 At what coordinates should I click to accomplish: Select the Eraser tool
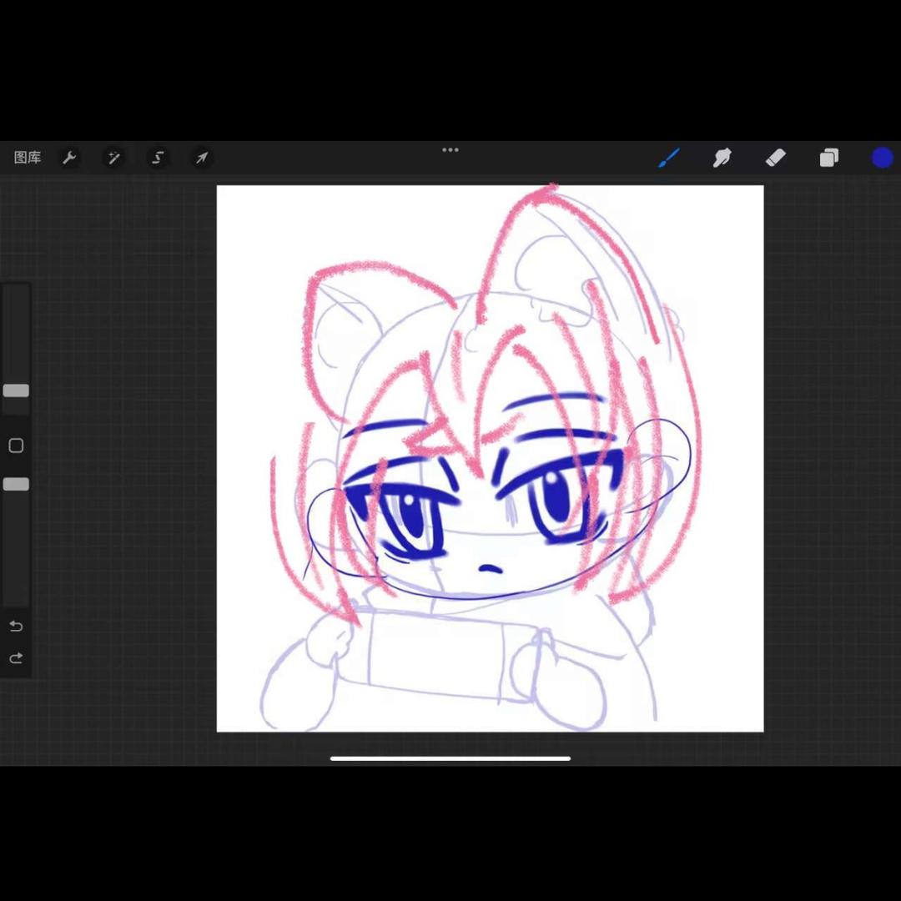776,158
